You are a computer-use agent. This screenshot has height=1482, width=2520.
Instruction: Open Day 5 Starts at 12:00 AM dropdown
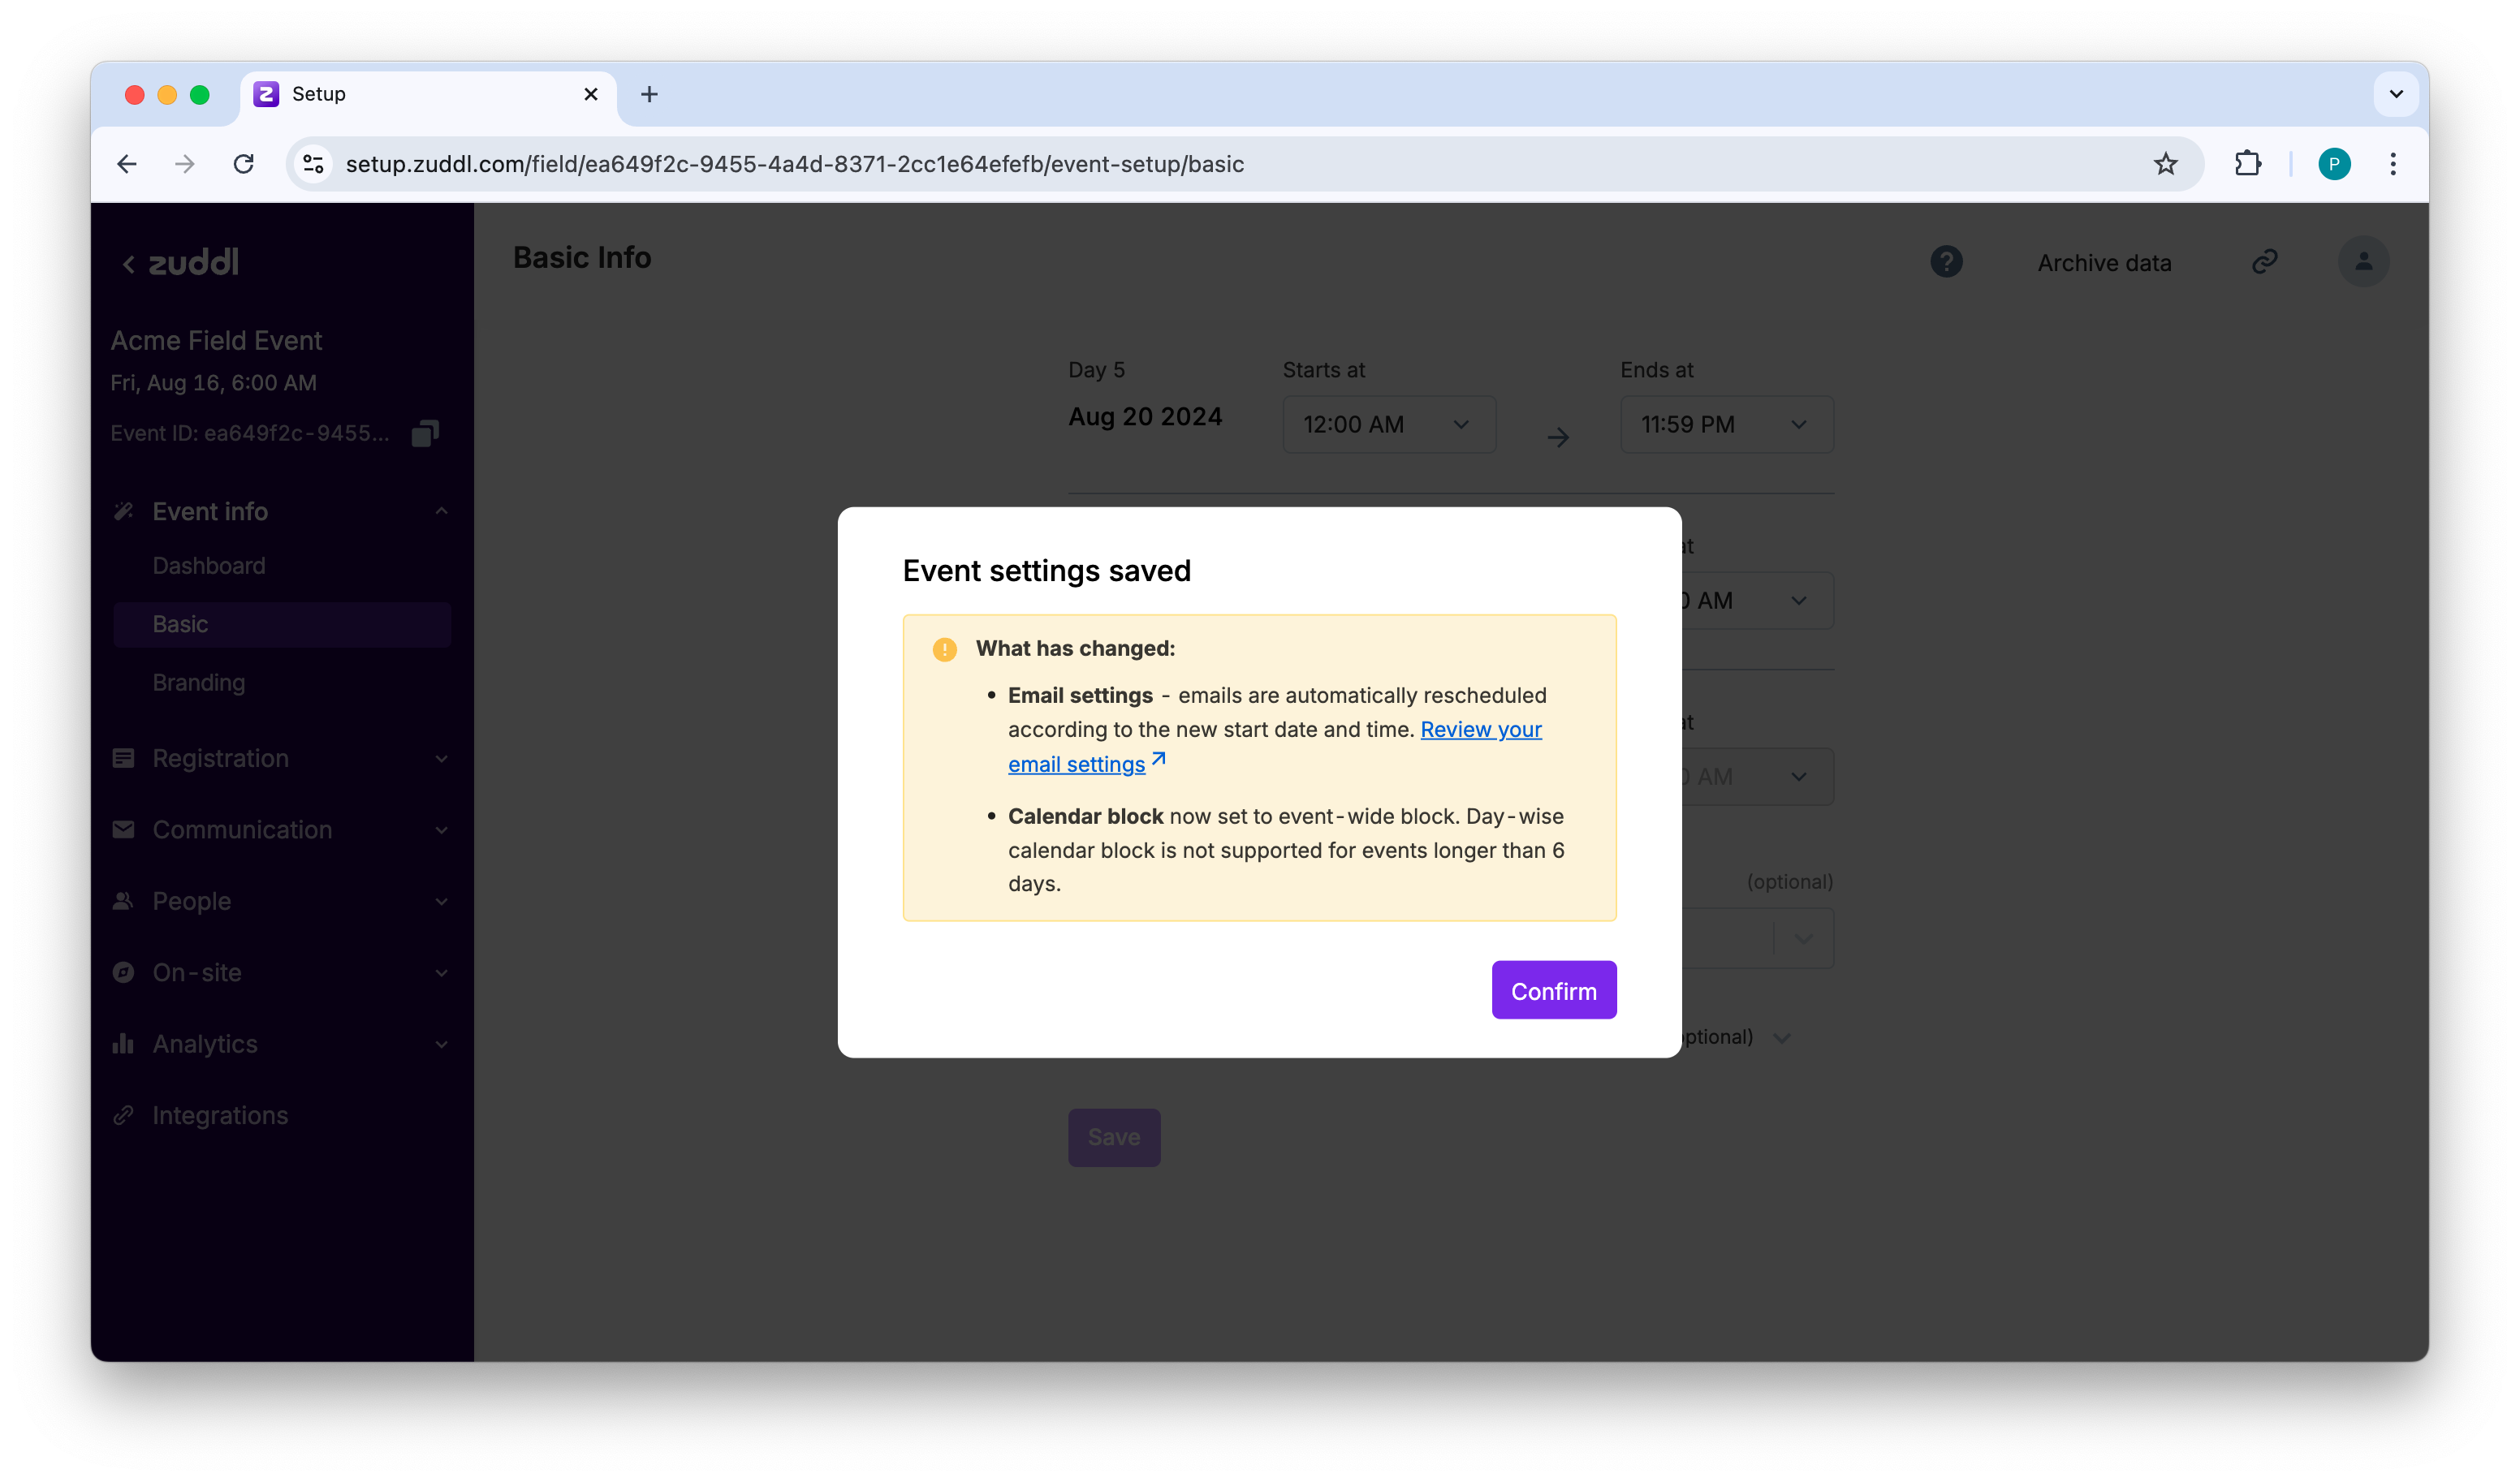coord(1388,424)
